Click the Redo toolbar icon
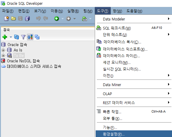This screenshot has height=137, width=172. [45, 18]
